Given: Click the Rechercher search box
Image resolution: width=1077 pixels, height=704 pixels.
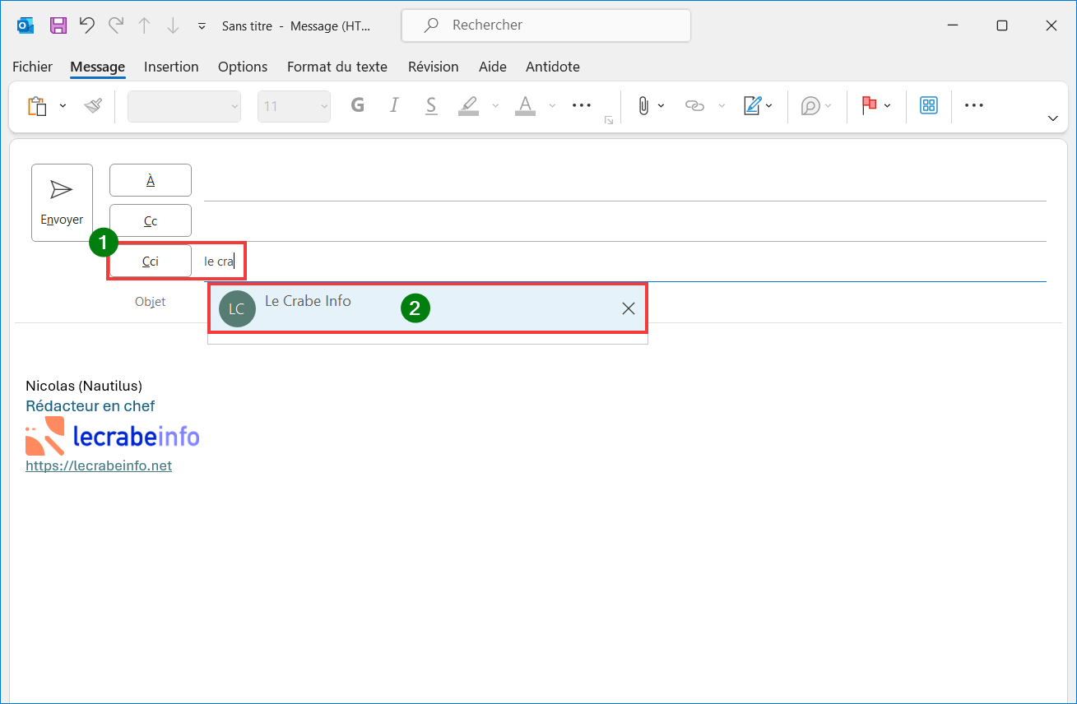Looking at the screenshot, I should [x=546, y=25].
